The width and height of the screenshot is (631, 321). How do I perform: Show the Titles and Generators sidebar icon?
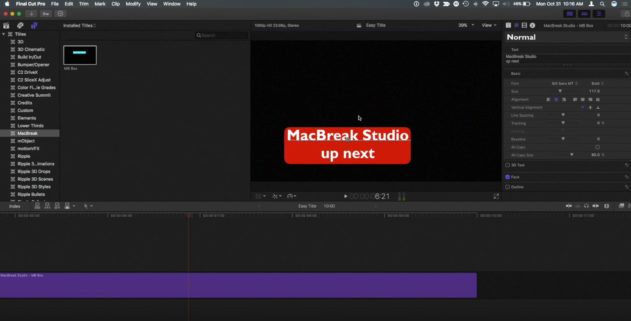(34, 25)
